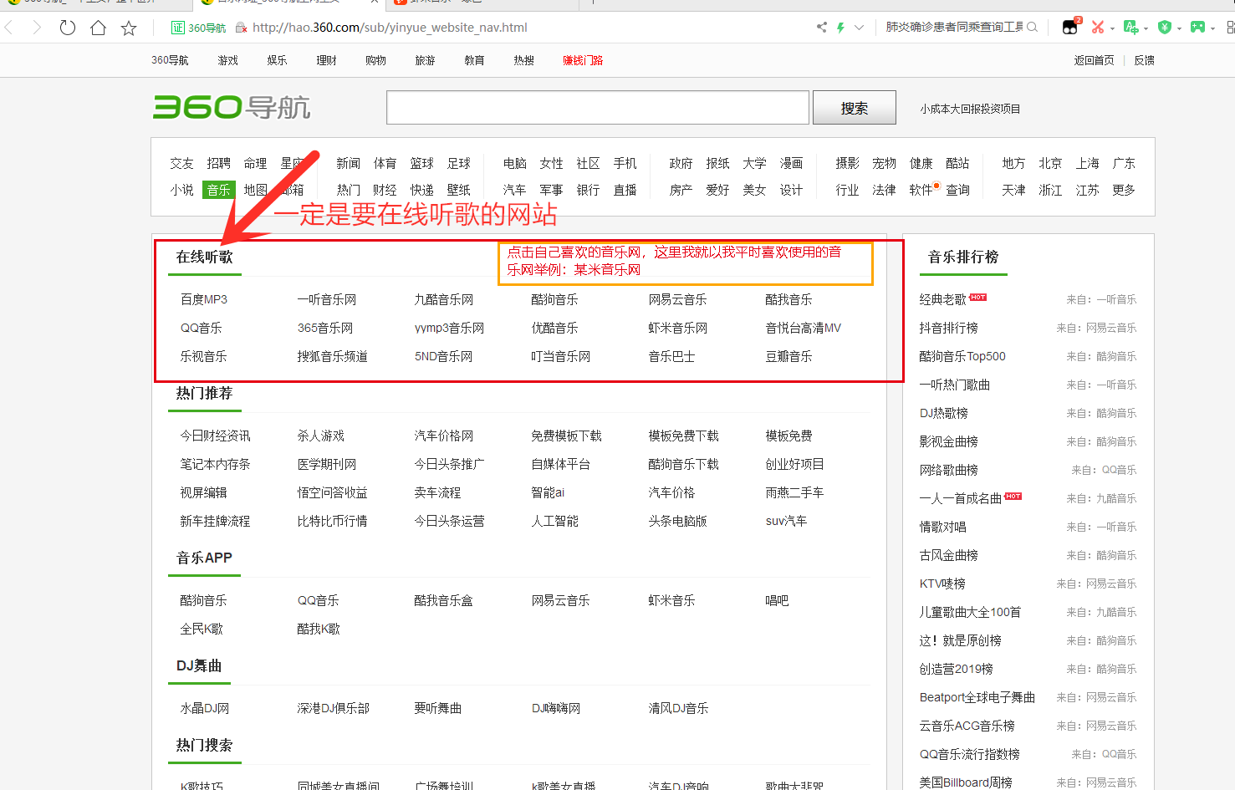Open 虾米音乐网 link
Image resolution: width=1235 pixels, height=790 pixels.
click(x=678, y=328)
